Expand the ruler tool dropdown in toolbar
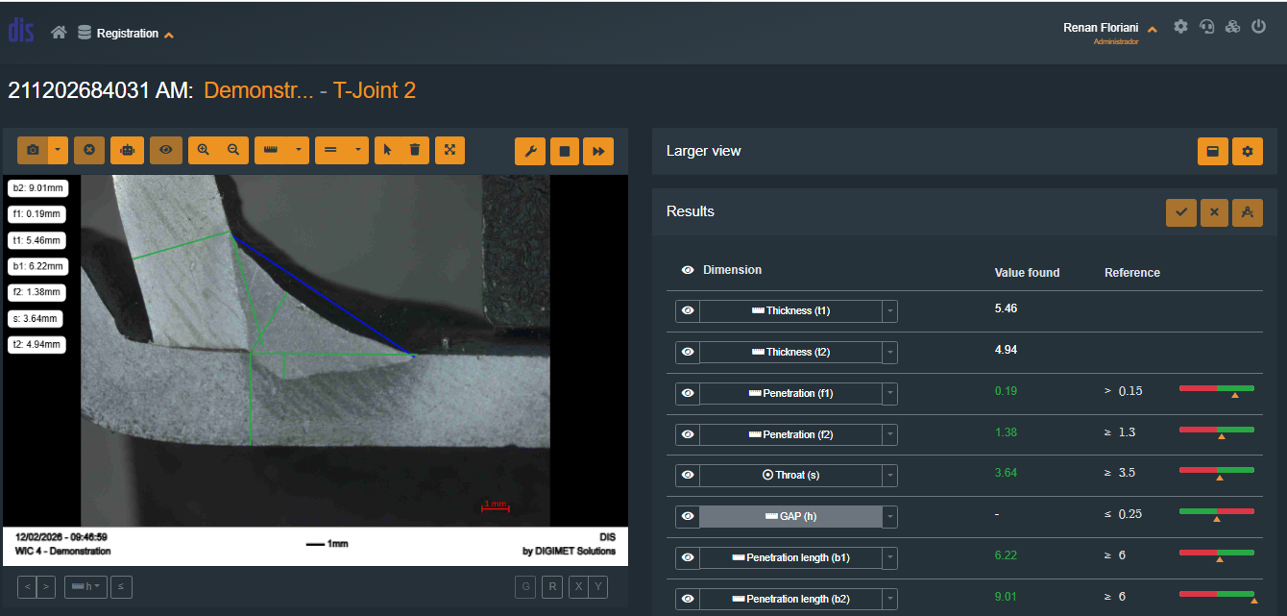Viewport: 1287px width, 616px height. (x=300, y=150)
